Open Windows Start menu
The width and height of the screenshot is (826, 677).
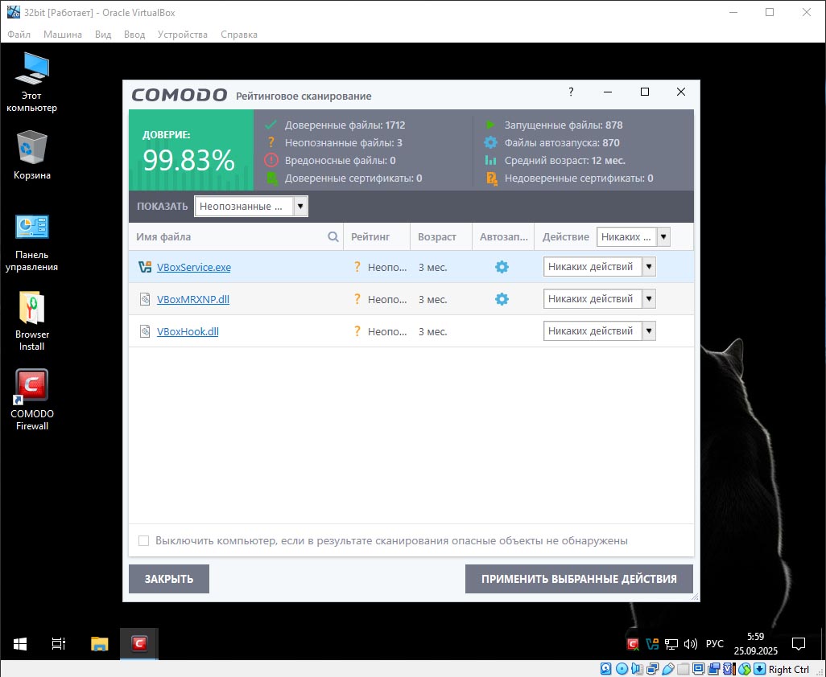point(20,643)
